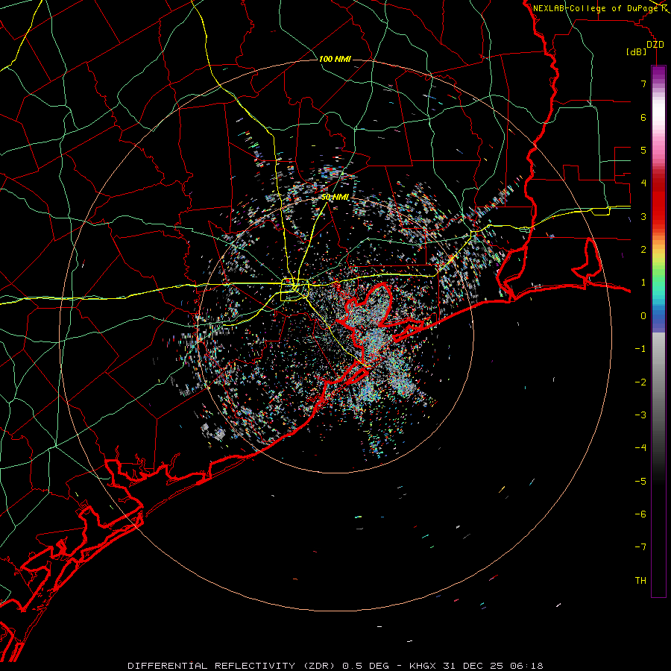Click the legend value -5
This screenshot has width=671, height=671.
coord(640,482)
